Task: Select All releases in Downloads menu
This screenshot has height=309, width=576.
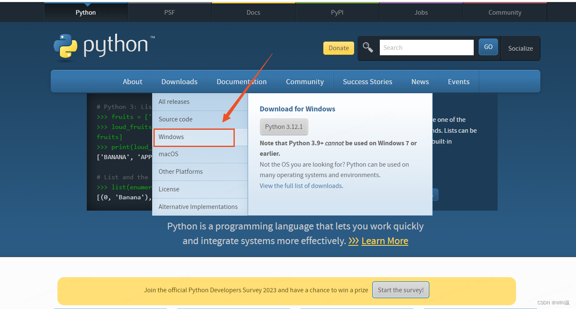Action: pos(200,102)
